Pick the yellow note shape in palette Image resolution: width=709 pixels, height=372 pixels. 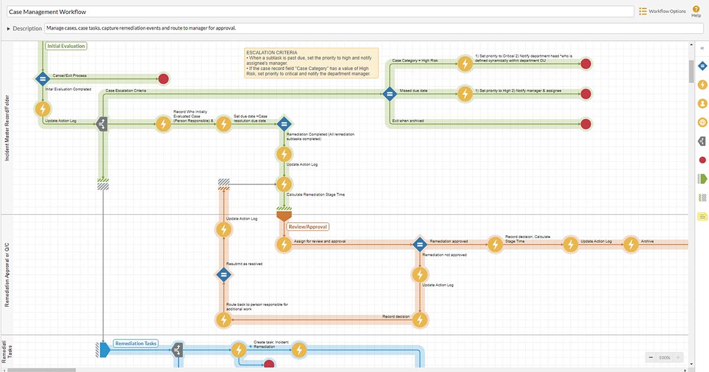(x=703, y=216)
